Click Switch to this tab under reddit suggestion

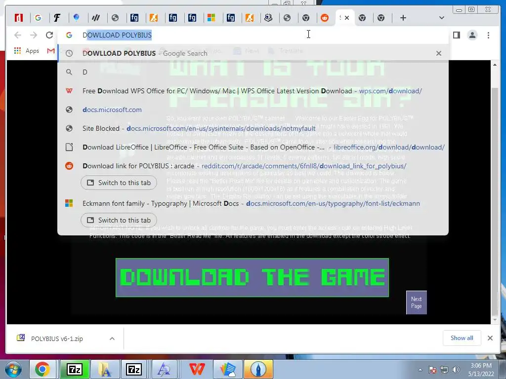tap(119, 183)
